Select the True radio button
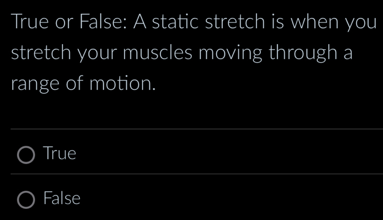Viewport: 383px width, 220px height. (x=27, y=154)
